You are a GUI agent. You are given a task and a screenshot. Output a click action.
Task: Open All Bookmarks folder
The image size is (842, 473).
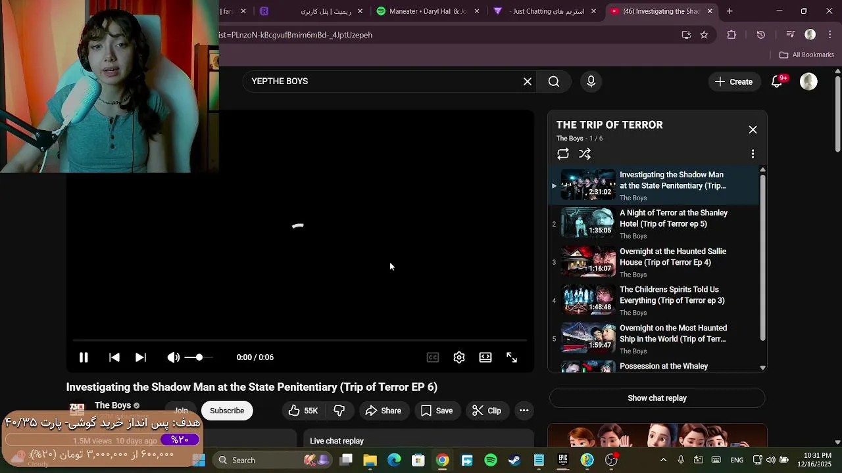pyautogui.click(x=806, y=55)
